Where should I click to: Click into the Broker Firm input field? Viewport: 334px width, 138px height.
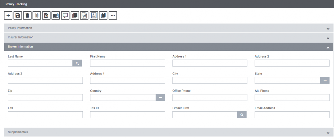coord(205,115)
